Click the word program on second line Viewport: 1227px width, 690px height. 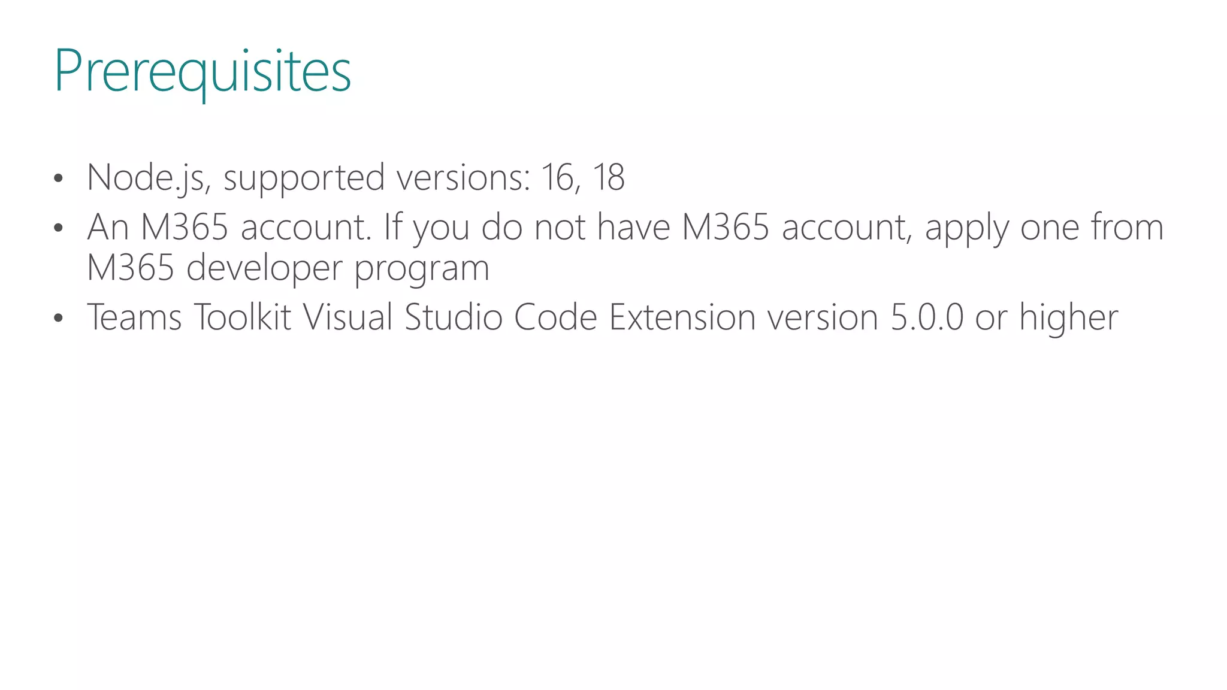(x=422, y=269)
